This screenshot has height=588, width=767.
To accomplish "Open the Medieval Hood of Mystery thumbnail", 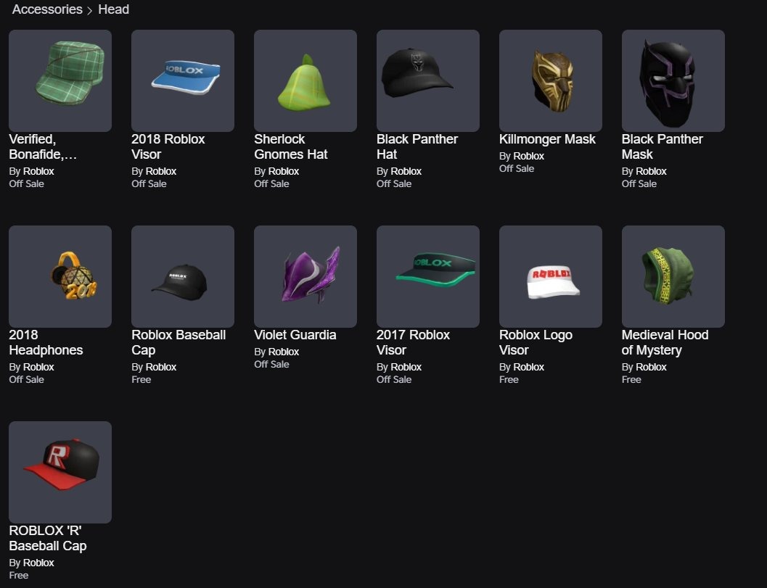I will [x=673, y=276].
